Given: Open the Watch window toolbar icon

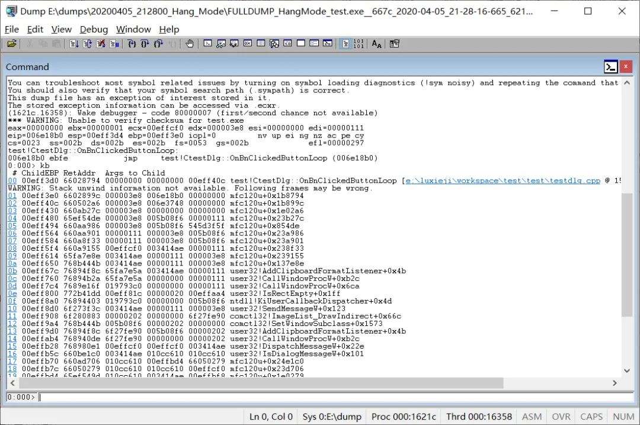Looking at the screenshot, I should click(221, 44).
